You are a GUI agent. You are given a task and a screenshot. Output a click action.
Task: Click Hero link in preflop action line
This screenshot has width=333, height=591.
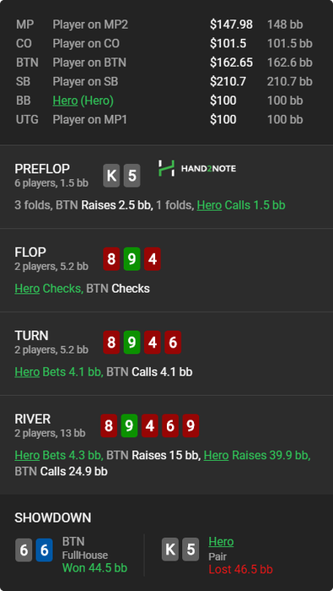coord(209,205)
